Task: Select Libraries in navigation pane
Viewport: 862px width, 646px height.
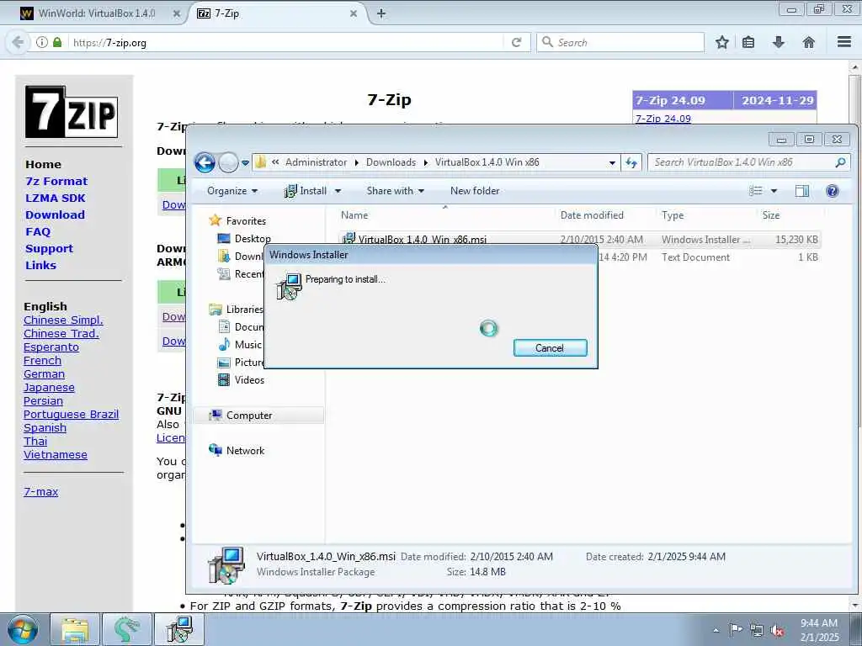Action: tap(244, 310)
